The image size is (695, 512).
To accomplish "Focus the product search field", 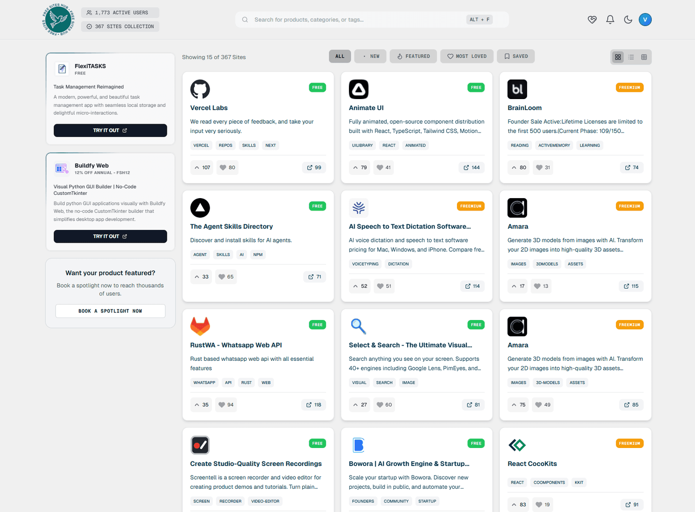I will click(x=372, y=19).
